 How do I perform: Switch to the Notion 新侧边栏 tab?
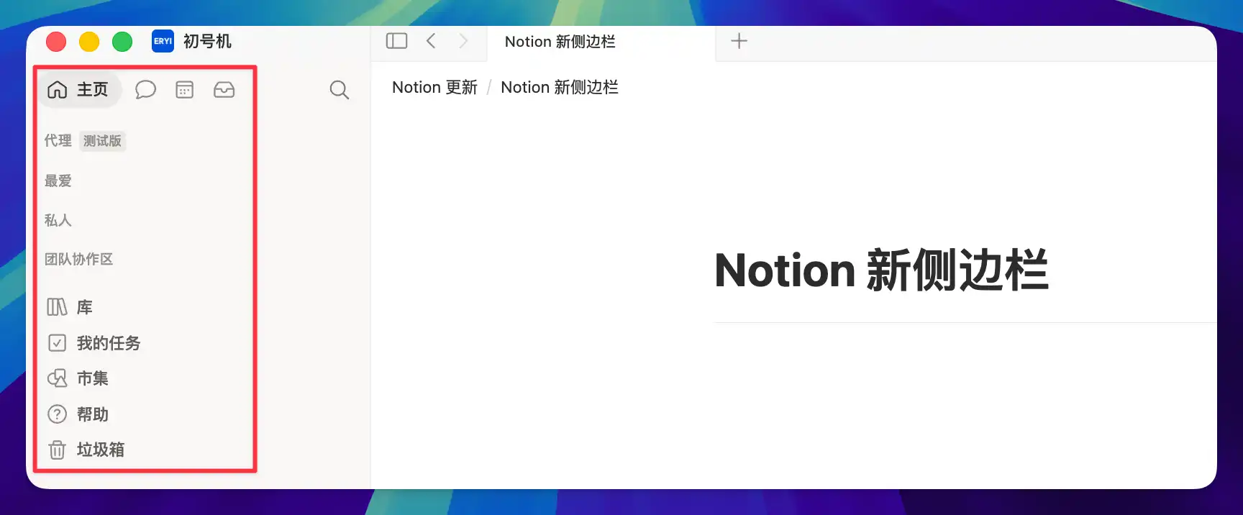560,42
